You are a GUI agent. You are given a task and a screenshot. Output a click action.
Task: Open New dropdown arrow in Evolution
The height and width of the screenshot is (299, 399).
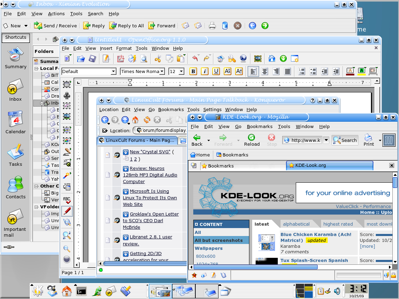pyautogui.click(x=26, y=26)
